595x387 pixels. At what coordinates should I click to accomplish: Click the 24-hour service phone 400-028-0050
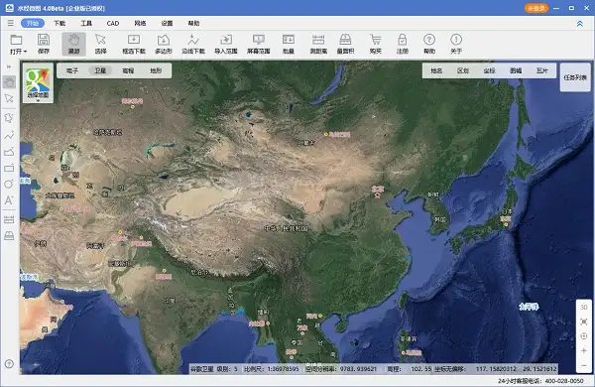click(540, 380)
